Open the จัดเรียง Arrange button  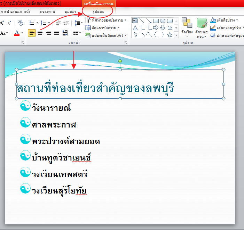[x=187, y=28]
